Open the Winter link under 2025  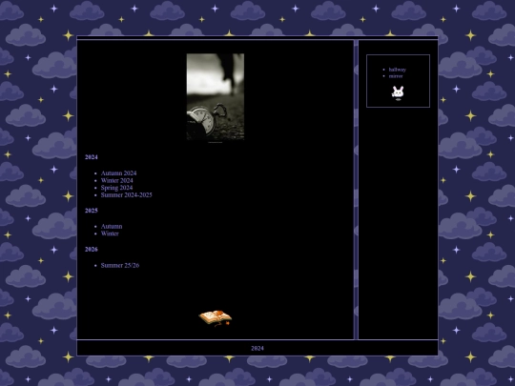[x=110, y=234]
